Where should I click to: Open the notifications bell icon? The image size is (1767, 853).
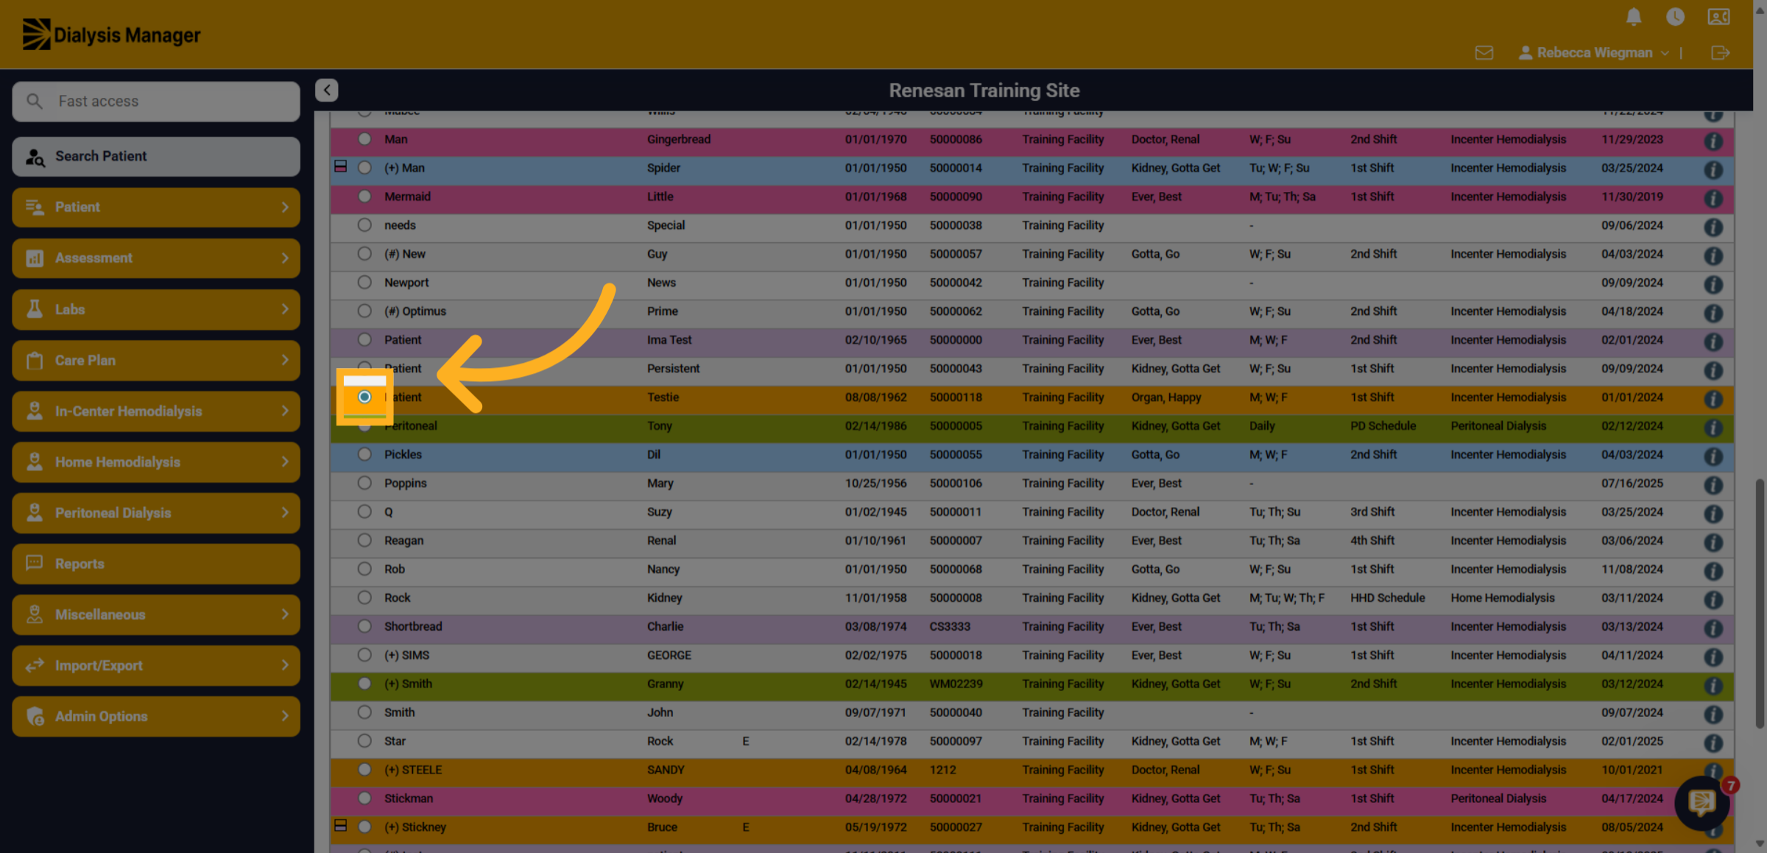pos(1633,17)
